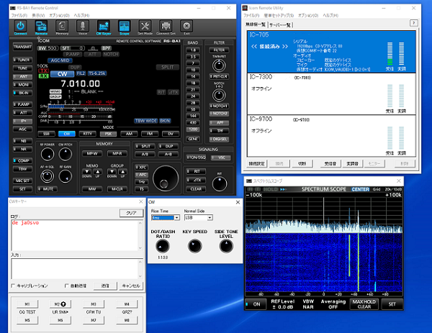Open the Scope toolbar icon
The width and height of the screenshot is (432, 333).
[125, 27]
